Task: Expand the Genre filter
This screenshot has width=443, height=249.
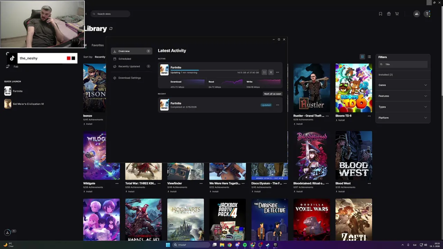Action: tap(403, 85)
